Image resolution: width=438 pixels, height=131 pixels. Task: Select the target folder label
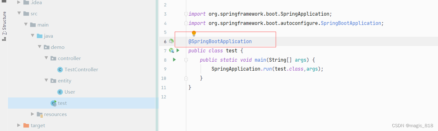click(38, 125)
